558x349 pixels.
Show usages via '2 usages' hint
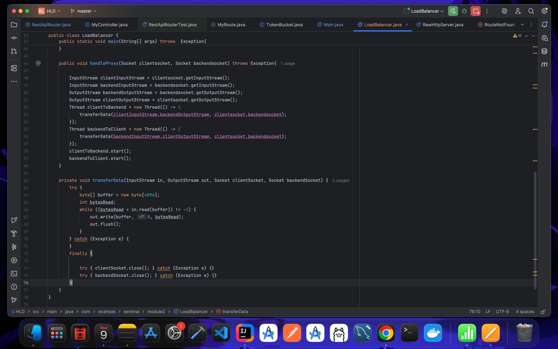click(x=341, y=180)
